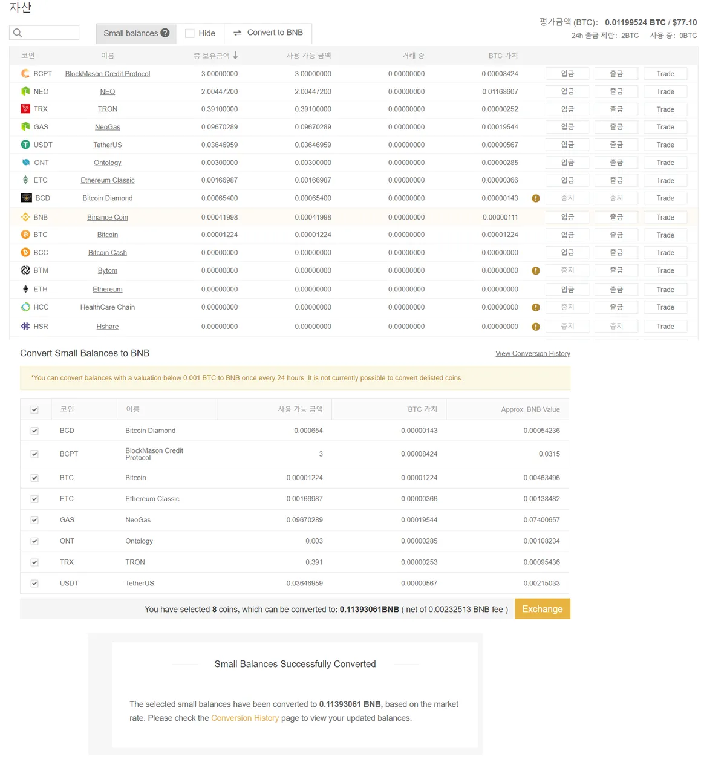Uncheck the BTC conversion checkbox
The image size is (701, 774).
(34, 478)
